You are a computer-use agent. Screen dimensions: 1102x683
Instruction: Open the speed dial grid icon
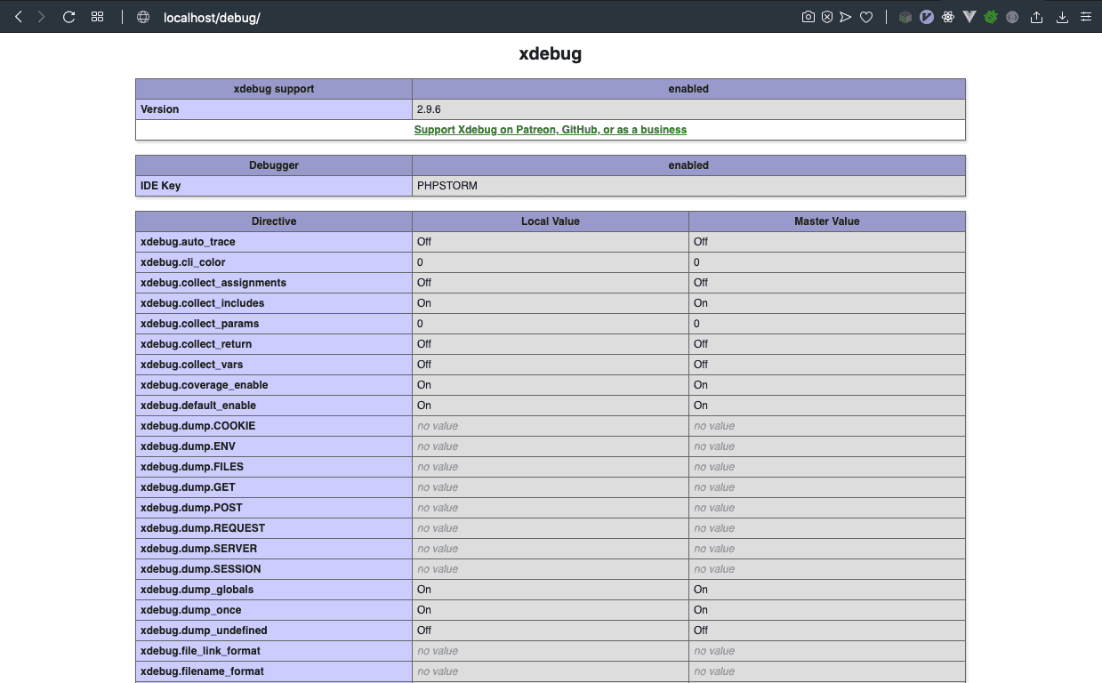[98, 17]
